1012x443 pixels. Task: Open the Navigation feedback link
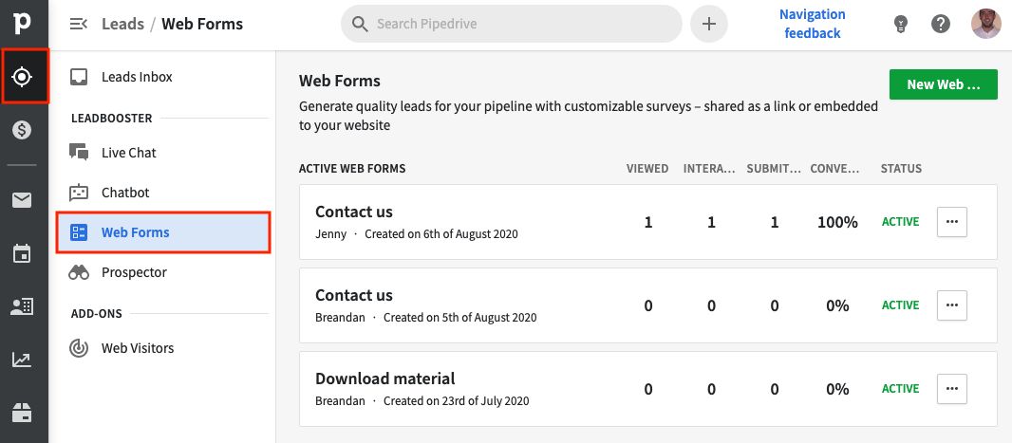[812, 24]
